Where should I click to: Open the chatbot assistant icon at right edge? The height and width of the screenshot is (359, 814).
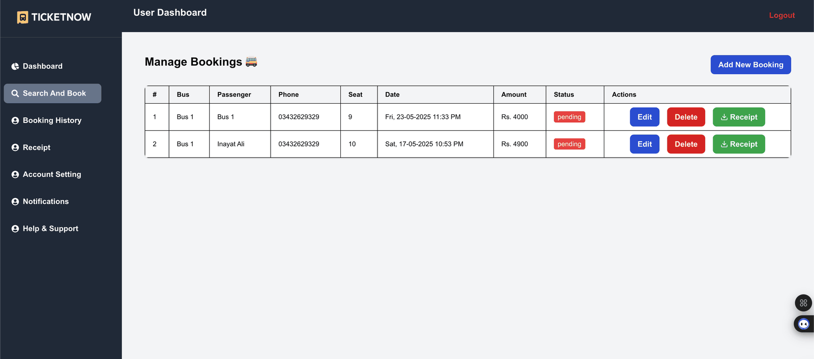tap(804, 324)
